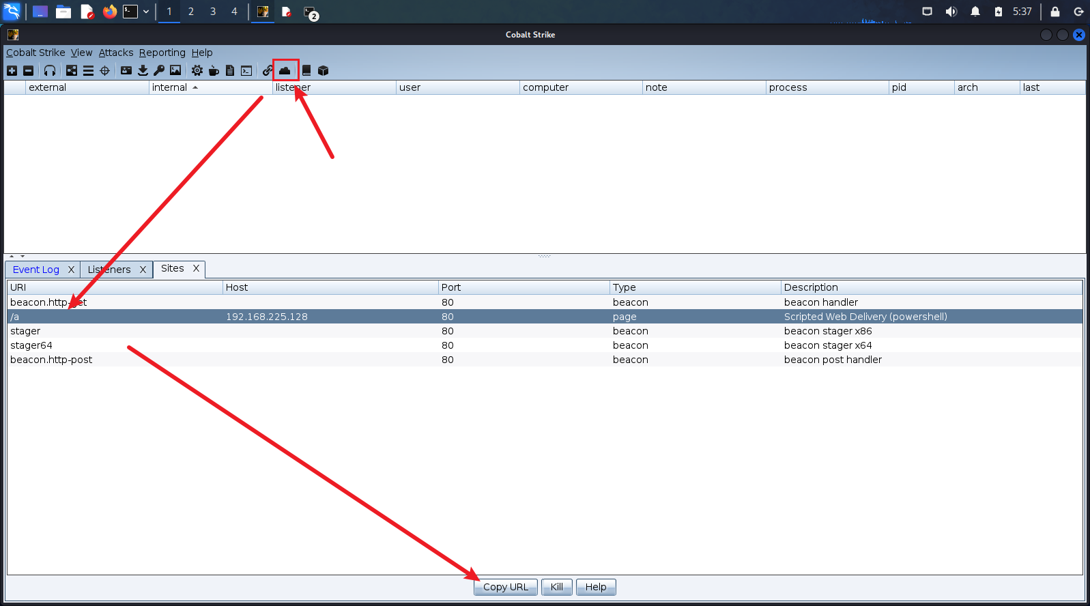Switch to the Event Log tab
This screenshot has width=1090, height=606.
[x=36, y=270]
